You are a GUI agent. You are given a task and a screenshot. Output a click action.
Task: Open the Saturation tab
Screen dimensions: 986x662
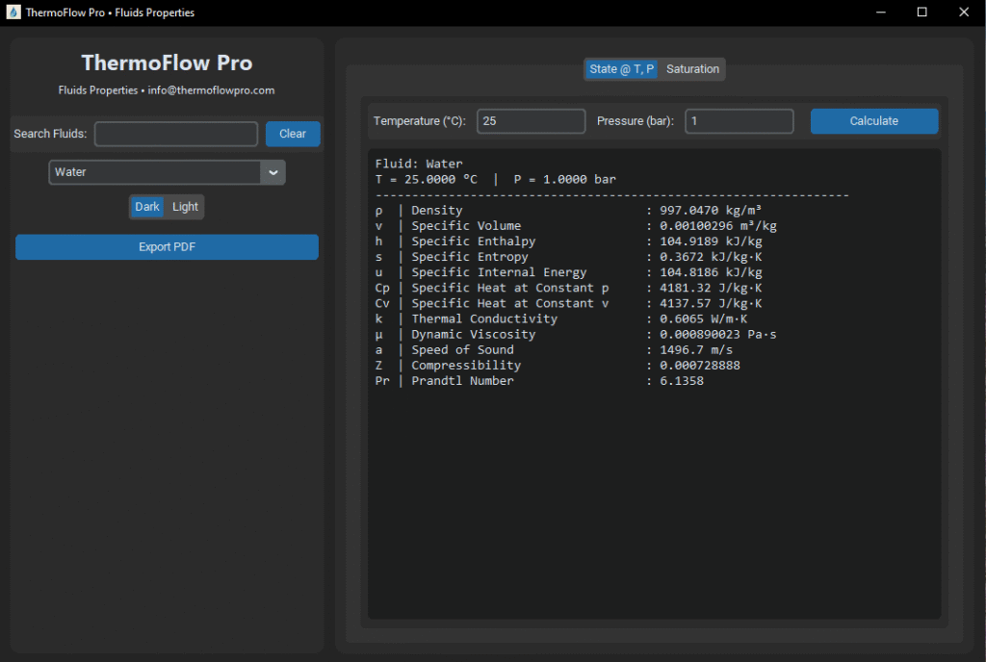(692, 69)
